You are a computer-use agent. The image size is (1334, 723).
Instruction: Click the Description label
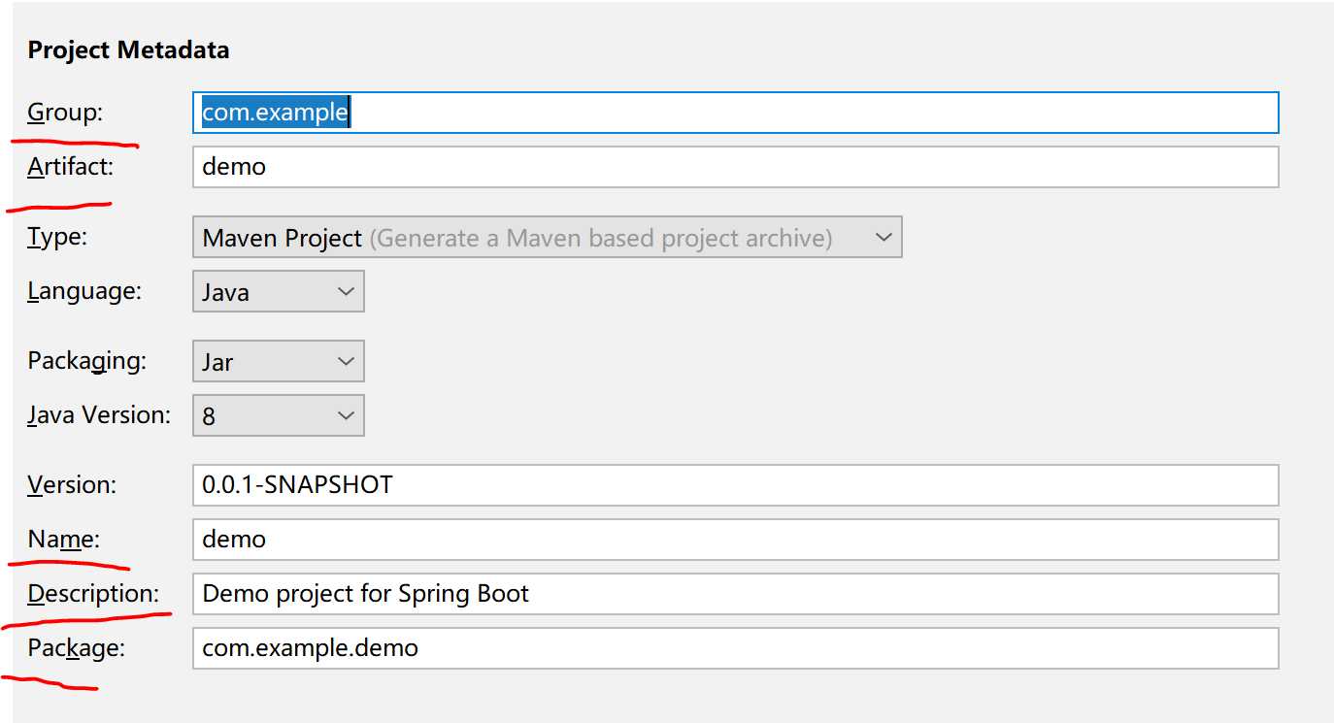pyautogui.click(x=93, y=594)
